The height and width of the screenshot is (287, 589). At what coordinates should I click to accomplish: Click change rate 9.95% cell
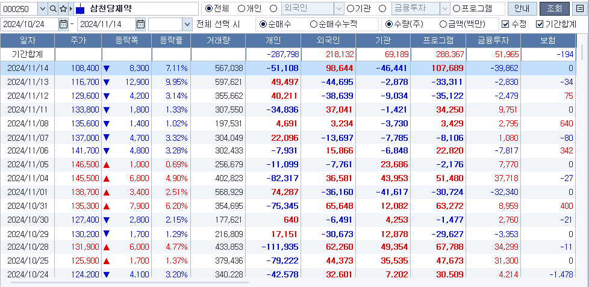[176, 82]
